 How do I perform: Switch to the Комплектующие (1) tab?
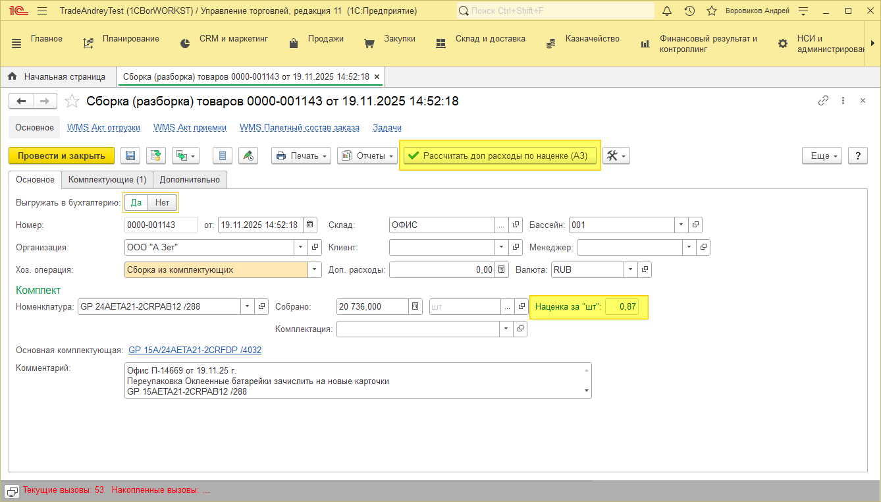107,179
